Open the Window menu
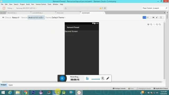169x95 pixels. [x=55, y=4]
